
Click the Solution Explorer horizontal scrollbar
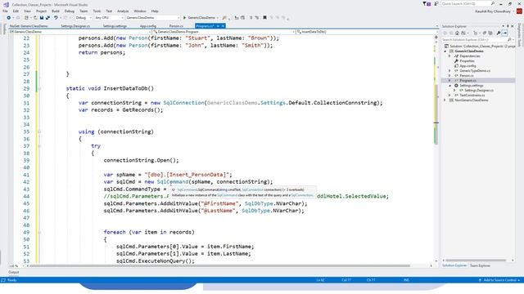476,261
